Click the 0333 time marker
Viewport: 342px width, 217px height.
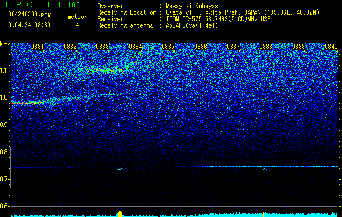[102, 47]
